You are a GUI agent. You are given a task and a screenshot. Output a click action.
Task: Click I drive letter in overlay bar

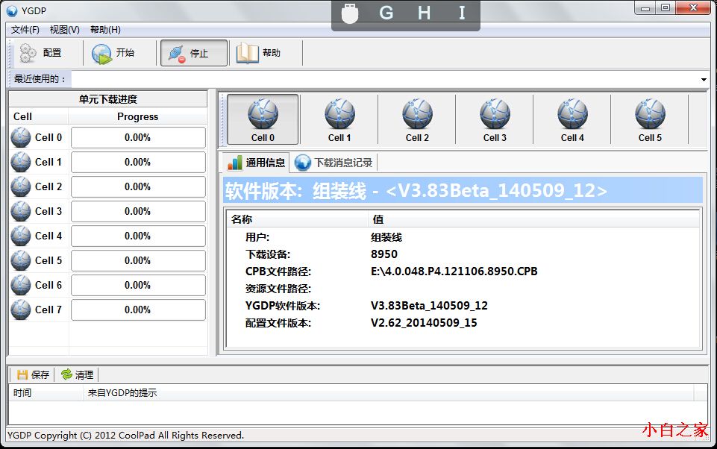coord(462,13)
